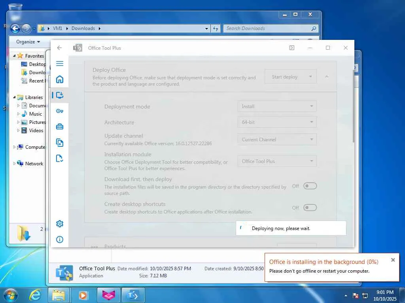The height and width of the screenshot is (303, 405).
Task: Expand Network node in Explorer tree
Action: click(14, 163)
